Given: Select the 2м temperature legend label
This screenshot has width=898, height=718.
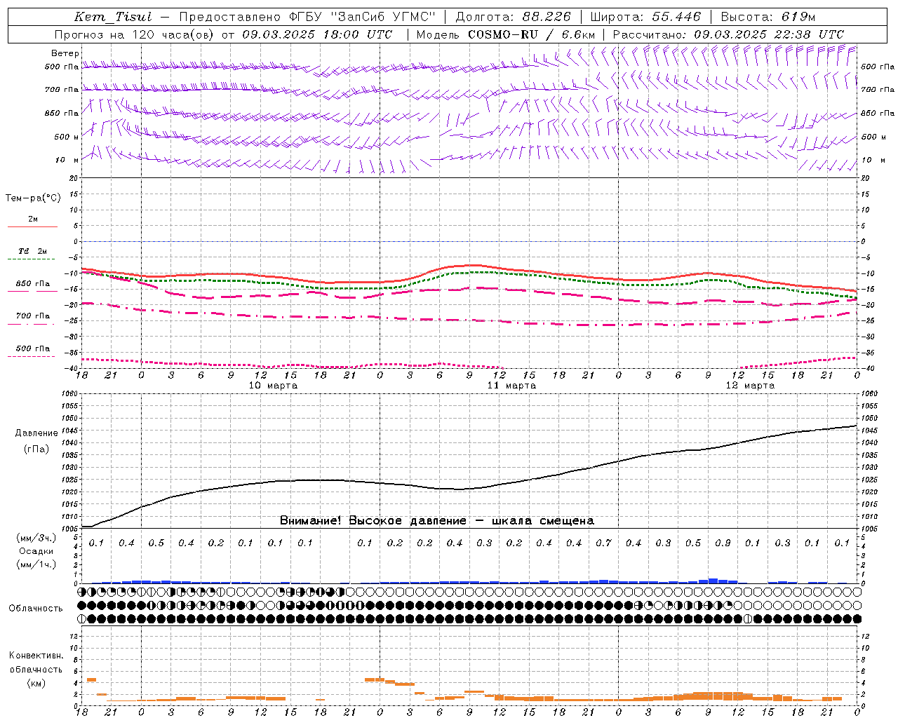Looking at the screenshot, I should pyautogui.click(x=33, y=219).
